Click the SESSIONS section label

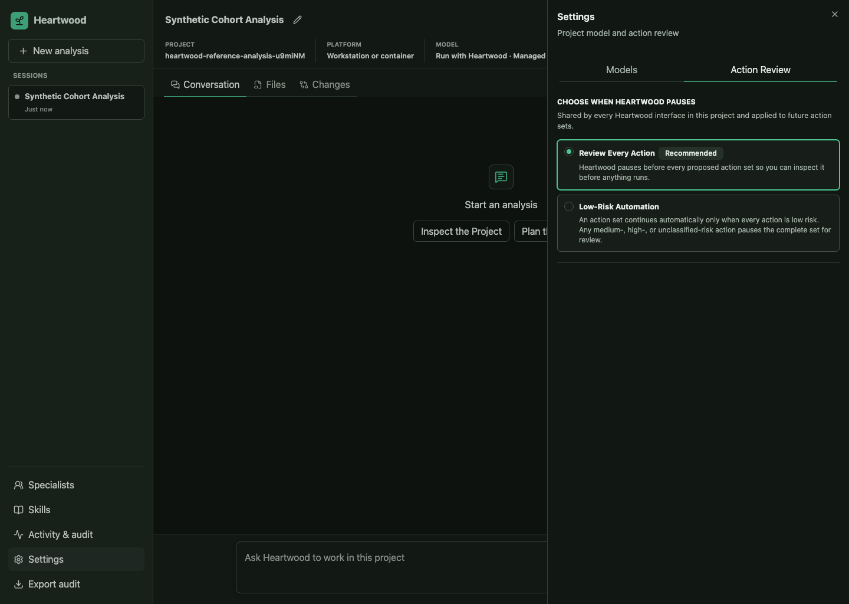click(x=30, y=75)
